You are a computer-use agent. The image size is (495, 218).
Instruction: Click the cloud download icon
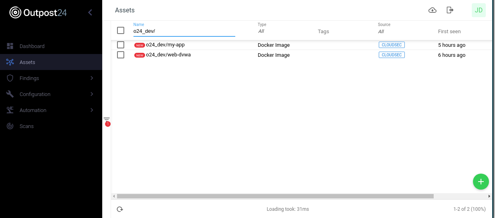point(432,10)
